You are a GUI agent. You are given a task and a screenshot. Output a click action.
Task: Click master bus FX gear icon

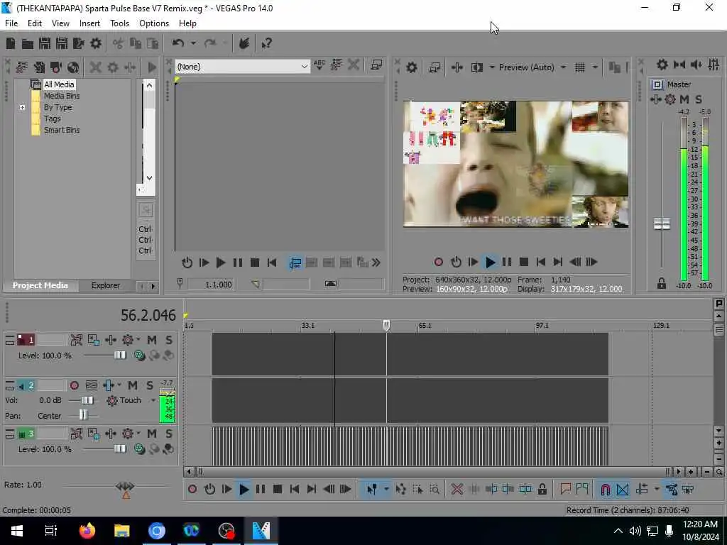(x=670, y=99)
